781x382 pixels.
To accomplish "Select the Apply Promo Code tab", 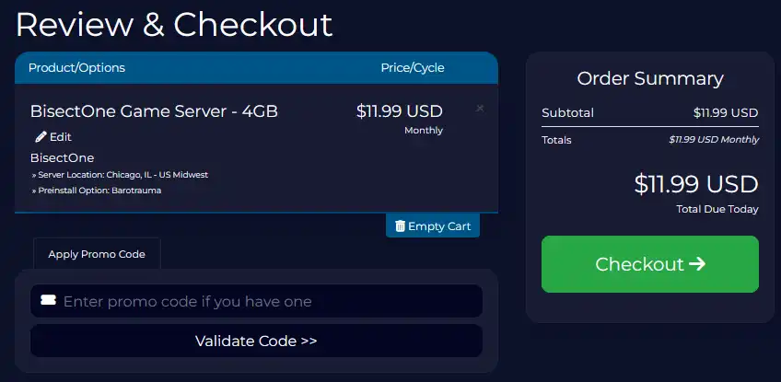I will click(97, 254).
